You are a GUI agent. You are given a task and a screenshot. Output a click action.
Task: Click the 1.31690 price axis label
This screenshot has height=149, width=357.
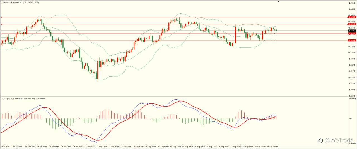coord(352,77)
